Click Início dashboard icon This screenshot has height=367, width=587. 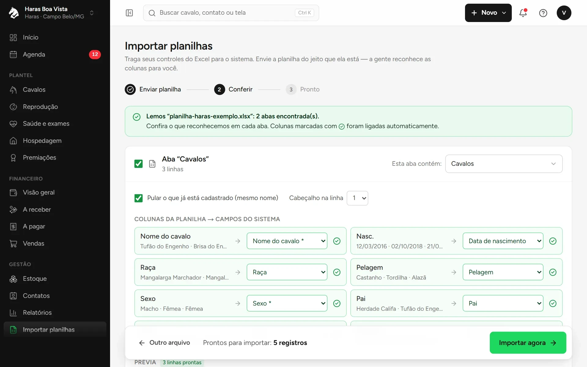13,37
